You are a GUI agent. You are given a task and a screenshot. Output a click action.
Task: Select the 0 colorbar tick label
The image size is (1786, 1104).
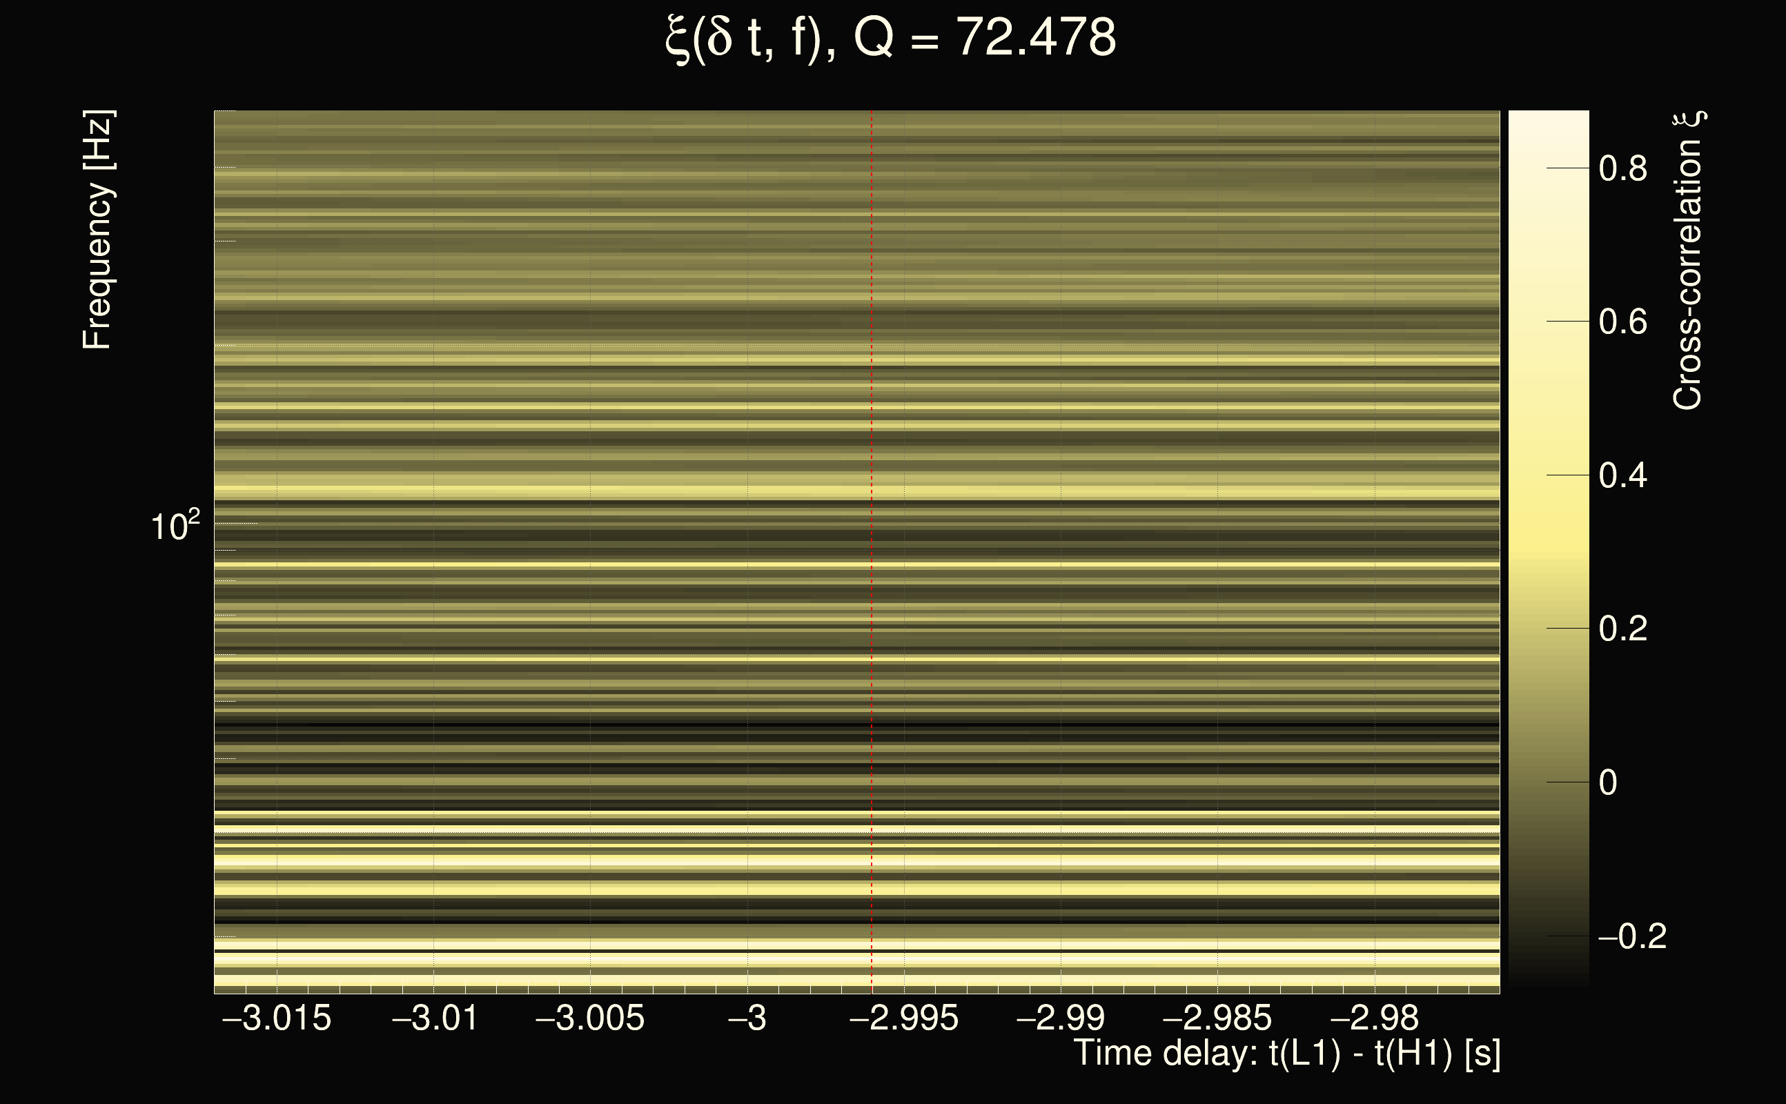[x=1608, y=782]
